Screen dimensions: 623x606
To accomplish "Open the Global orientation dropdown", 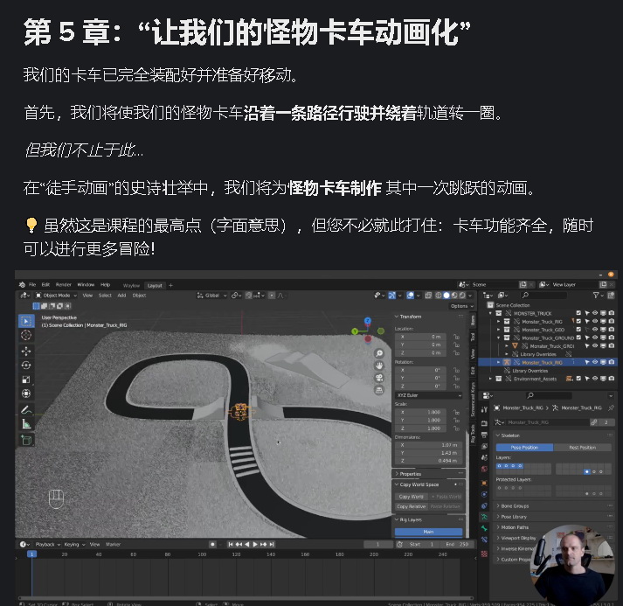I will tap(212, 296).
